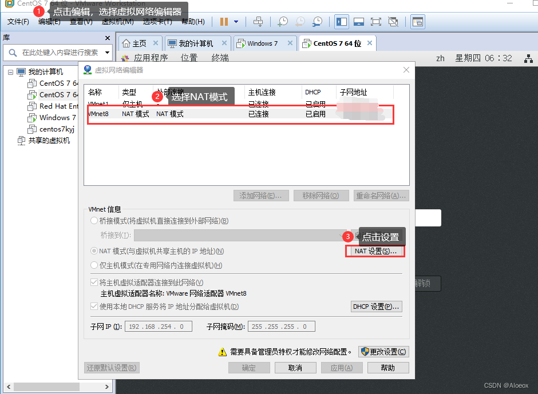Select the host-only mode radio button

click(x=94, y=265)
